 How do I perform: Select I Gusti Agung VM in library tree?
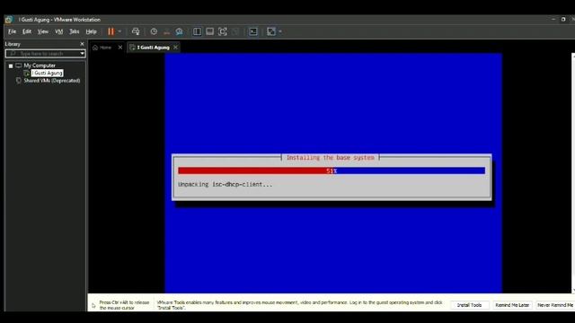(47, 74)
